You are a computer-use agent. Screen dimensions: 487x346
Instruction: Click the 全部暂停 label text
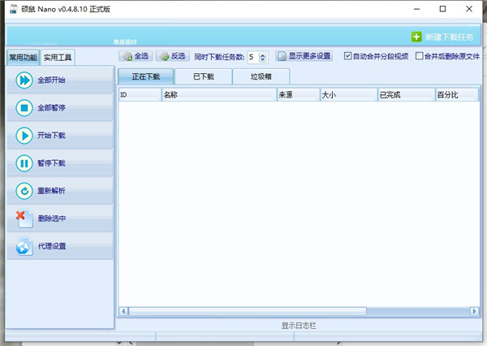pos(51,108)
